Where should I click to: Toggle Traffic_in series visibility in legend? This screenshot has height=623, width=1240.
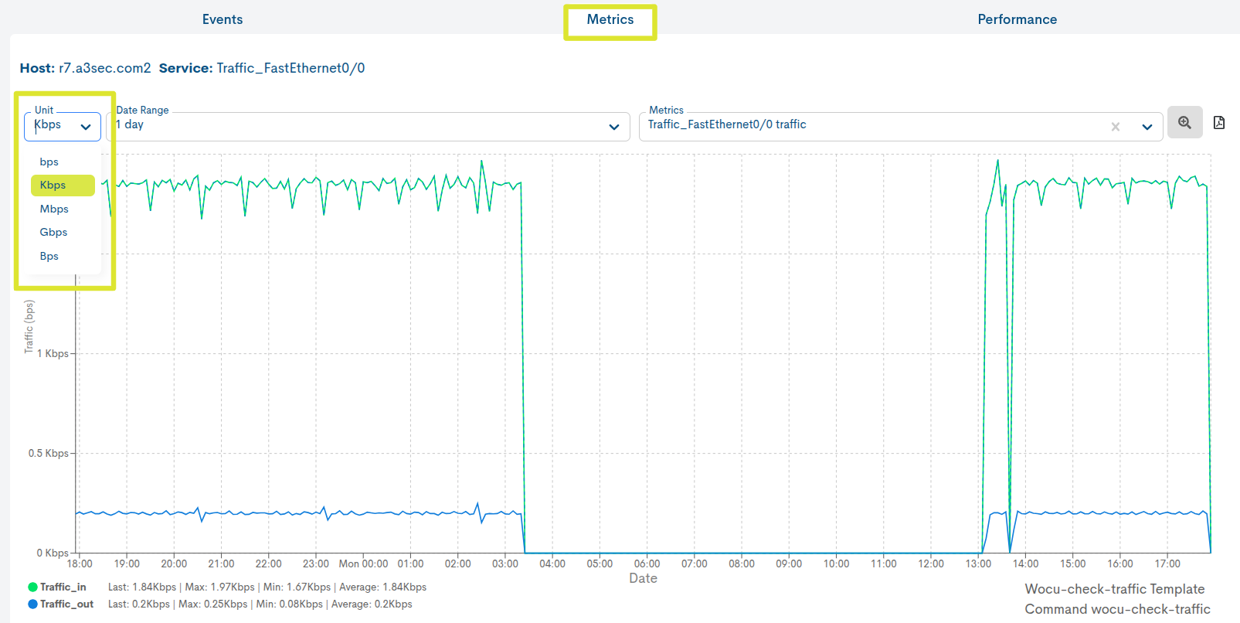click(60, 587)
